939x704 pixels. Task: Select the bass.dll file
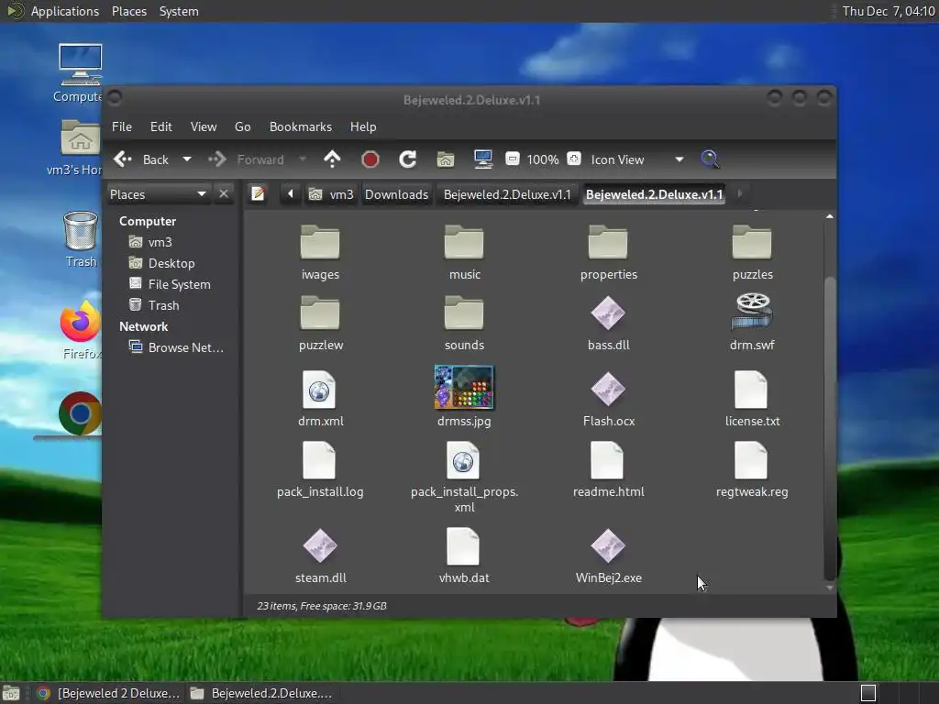click(609, 323)
